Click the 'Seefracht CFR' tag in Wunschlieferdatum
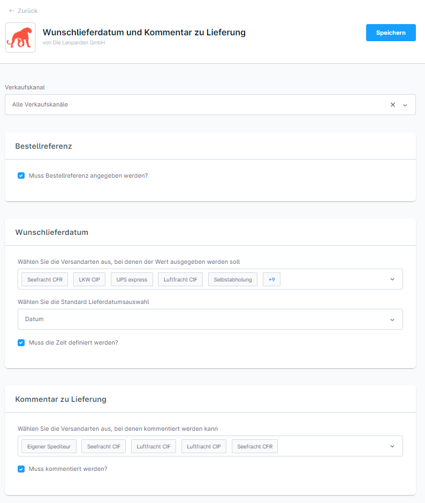The image size is (425, 503). click(45, 279)
